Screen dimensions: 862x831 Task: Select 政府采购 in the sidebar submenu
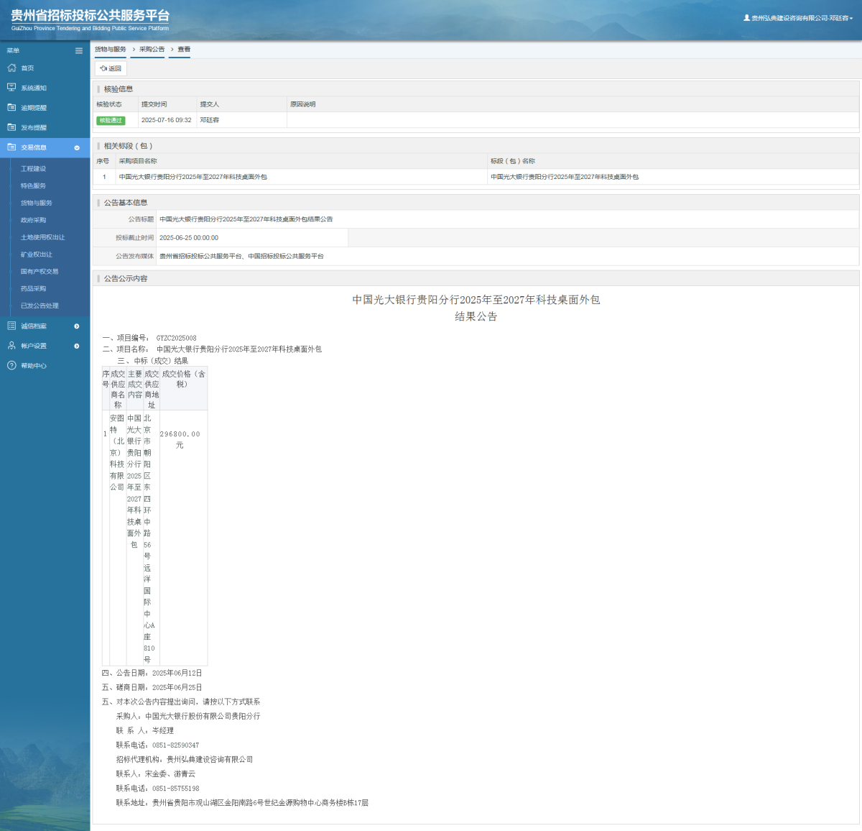tap(33, 220)
